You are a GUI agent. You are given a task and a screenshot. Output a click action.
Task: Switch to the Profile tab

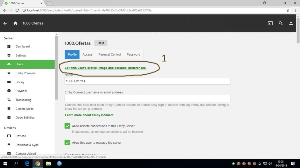[x=72, y=55]
